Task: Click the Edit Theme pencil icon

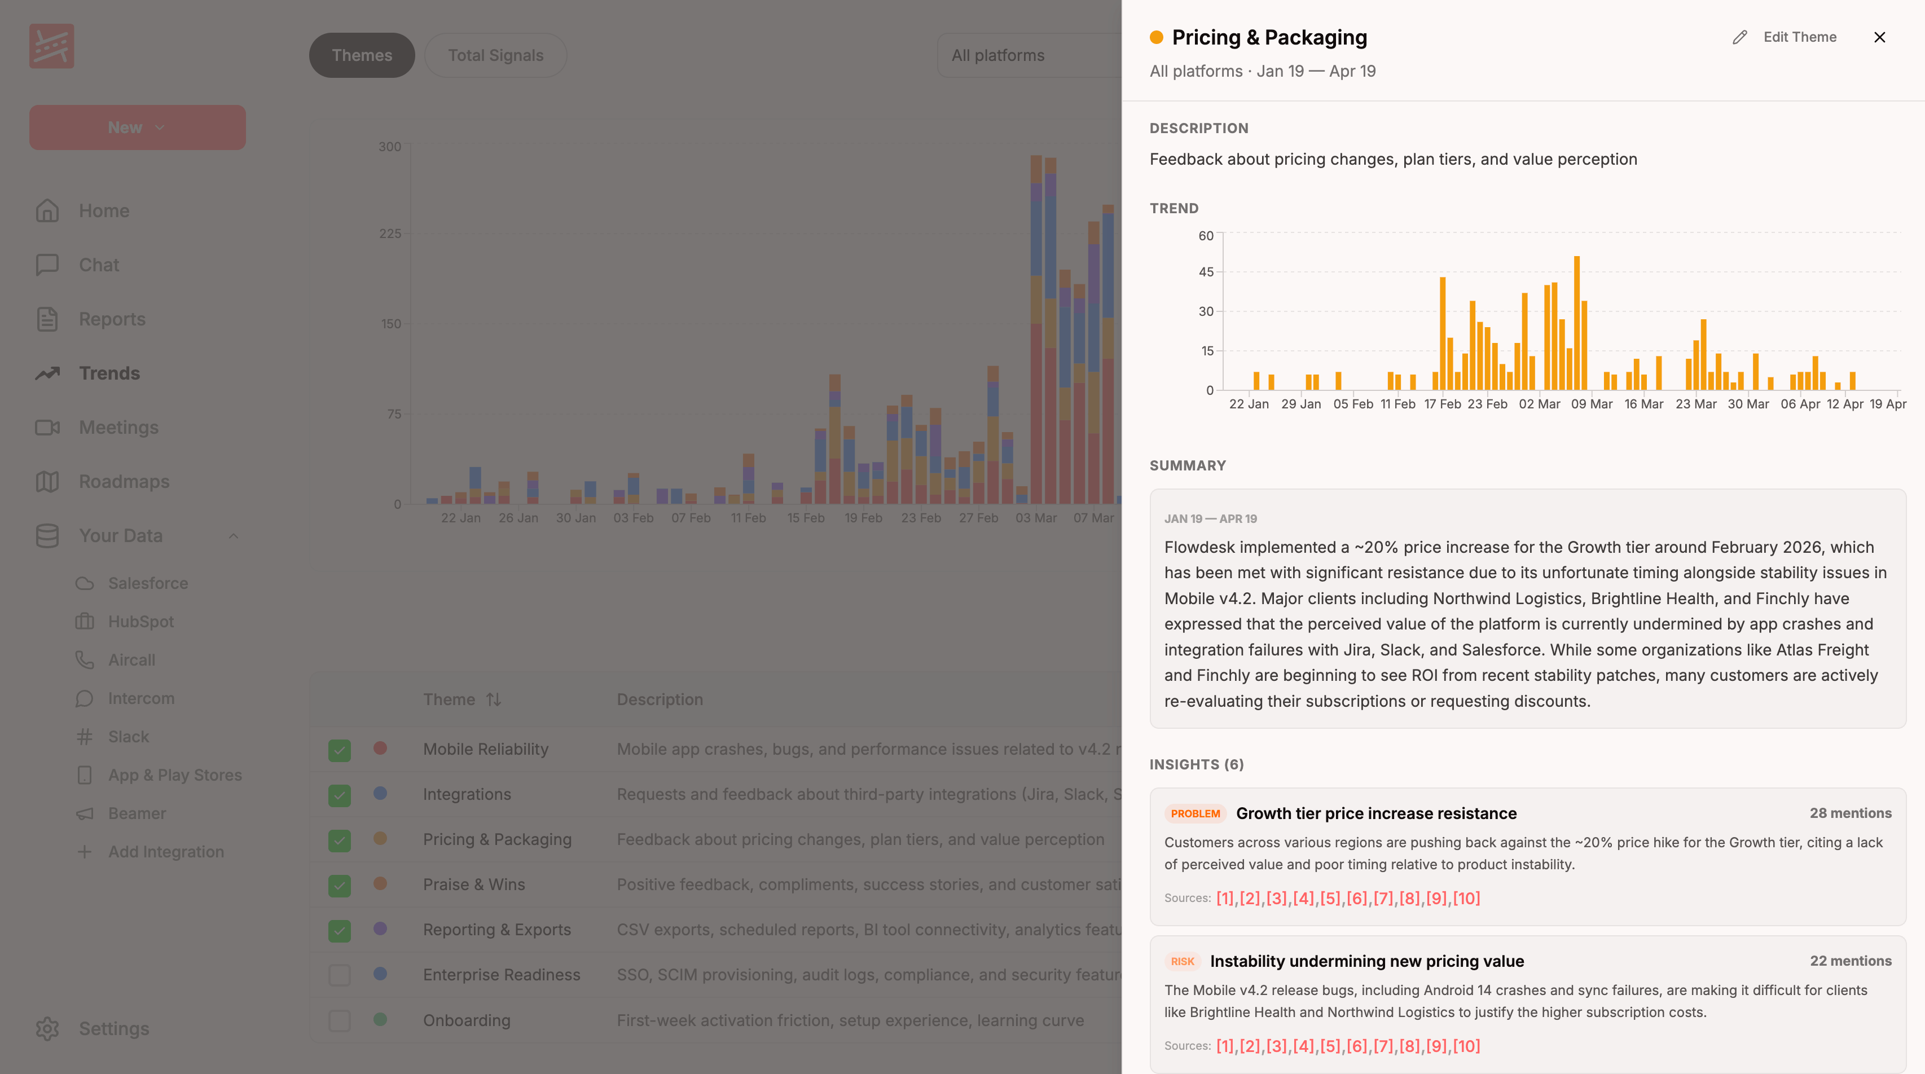Action: point(1740,37)
